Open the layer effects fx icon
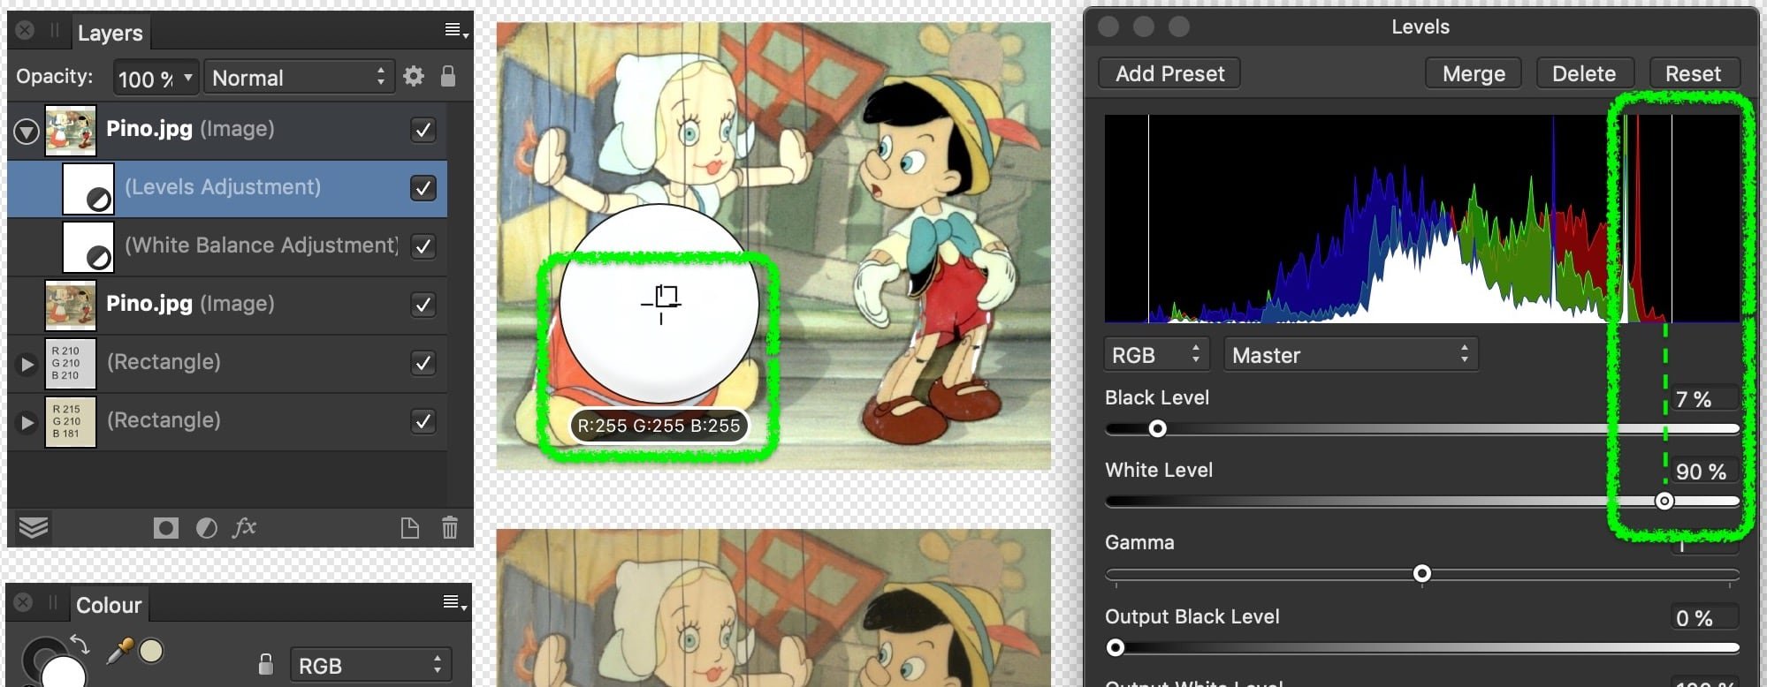This screenshot has width=1767, height=687. 245,527
